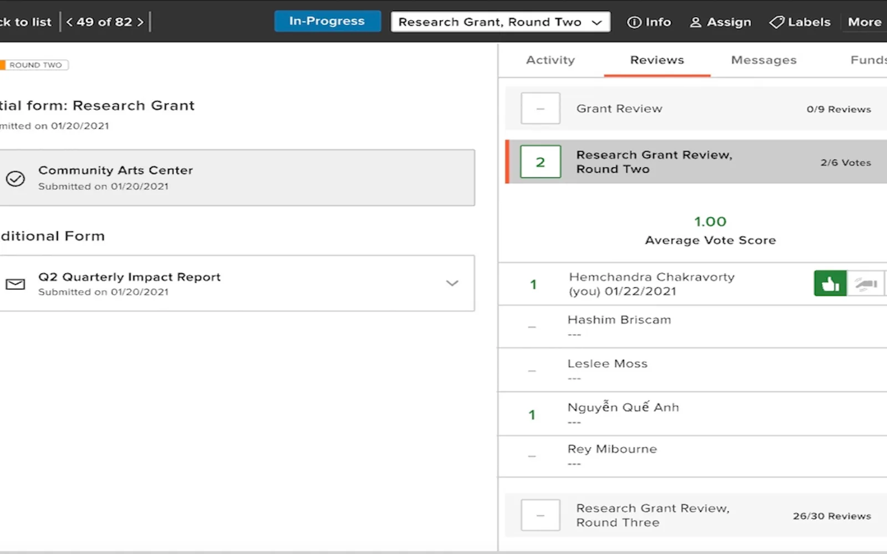Click the 1.00 Average Vote Score value
Viewport: 887px width, 554px height.
pos(710,222)
